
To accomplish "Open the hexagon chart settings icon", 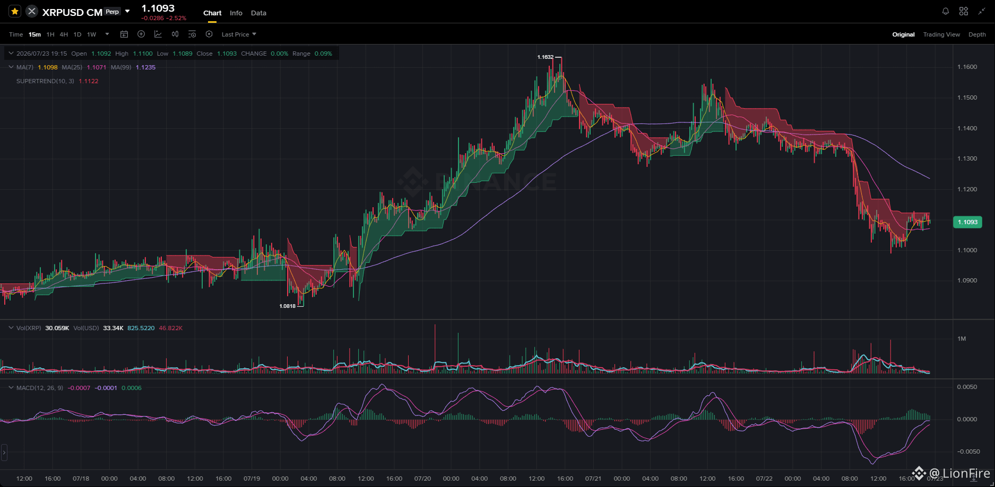I will click(x=209, y=34).
